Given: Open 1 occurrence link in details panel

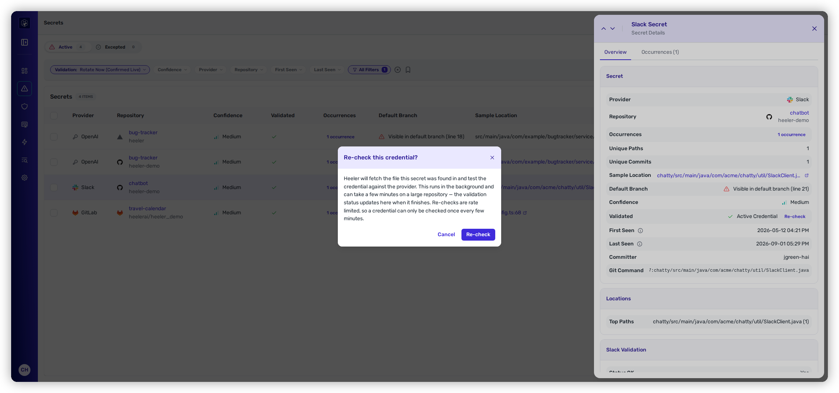Looking at the screenshot, I should point(791,135).
